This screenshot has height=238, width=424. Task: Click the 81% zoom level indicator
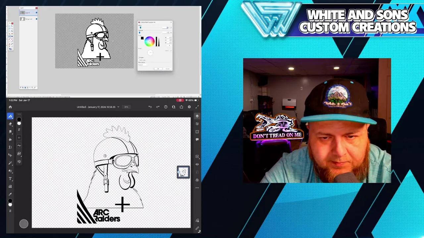126,107
